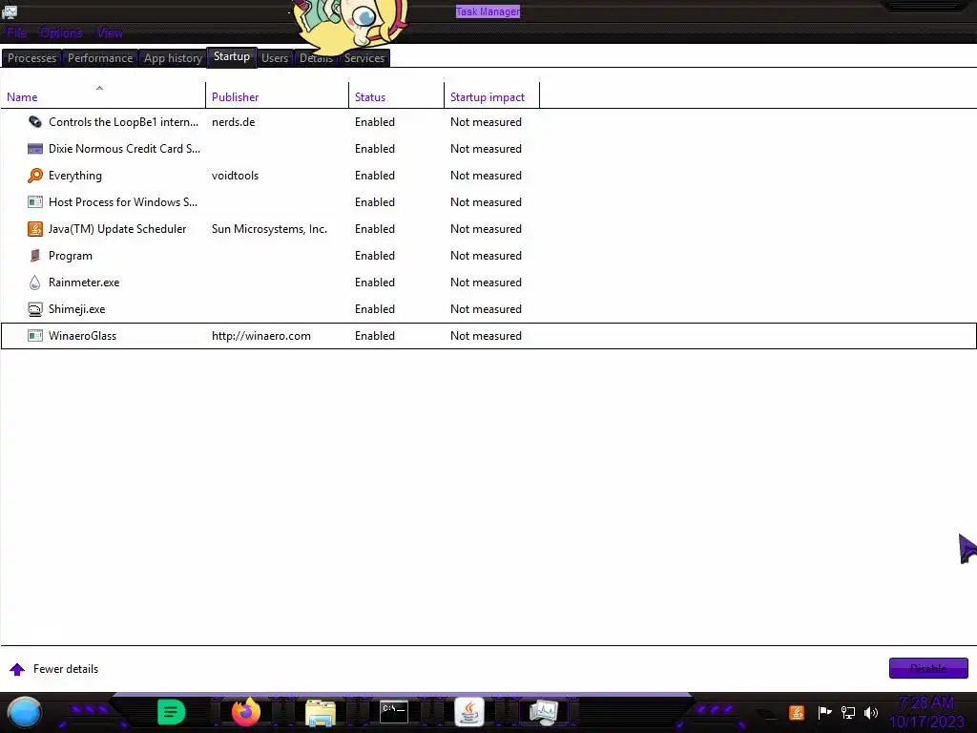Sort by the Name column header

click(x=103, y=96)
